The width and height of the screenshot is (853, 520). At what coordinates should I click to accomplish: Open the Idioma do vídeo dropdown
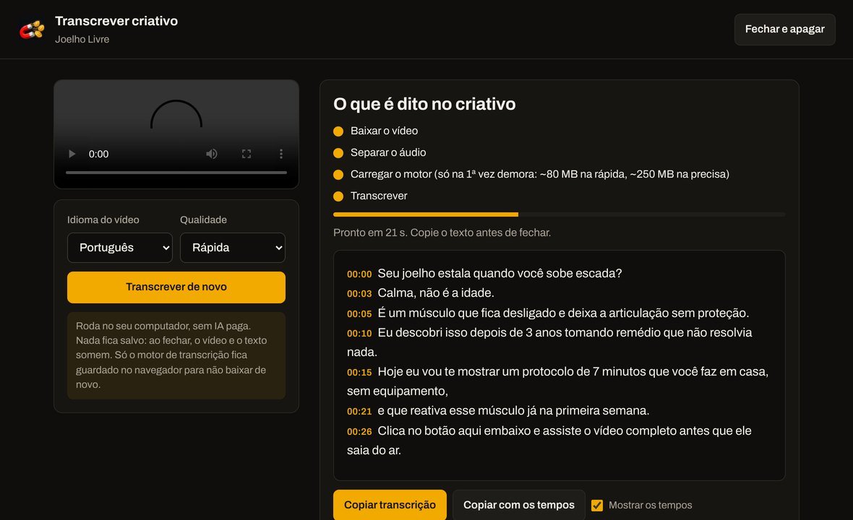pyautogui.click(x=120, y=248)
